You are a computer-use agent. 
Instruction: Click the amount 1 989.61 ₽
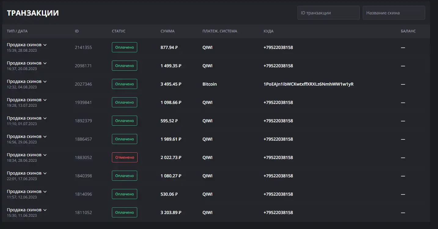(171, 139)
